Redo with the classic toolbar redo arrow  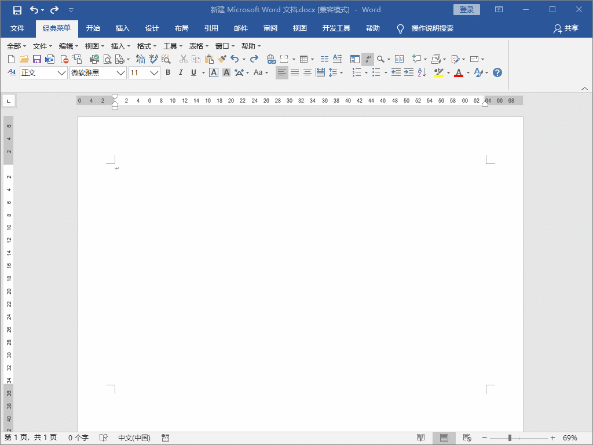pos(254,59)
